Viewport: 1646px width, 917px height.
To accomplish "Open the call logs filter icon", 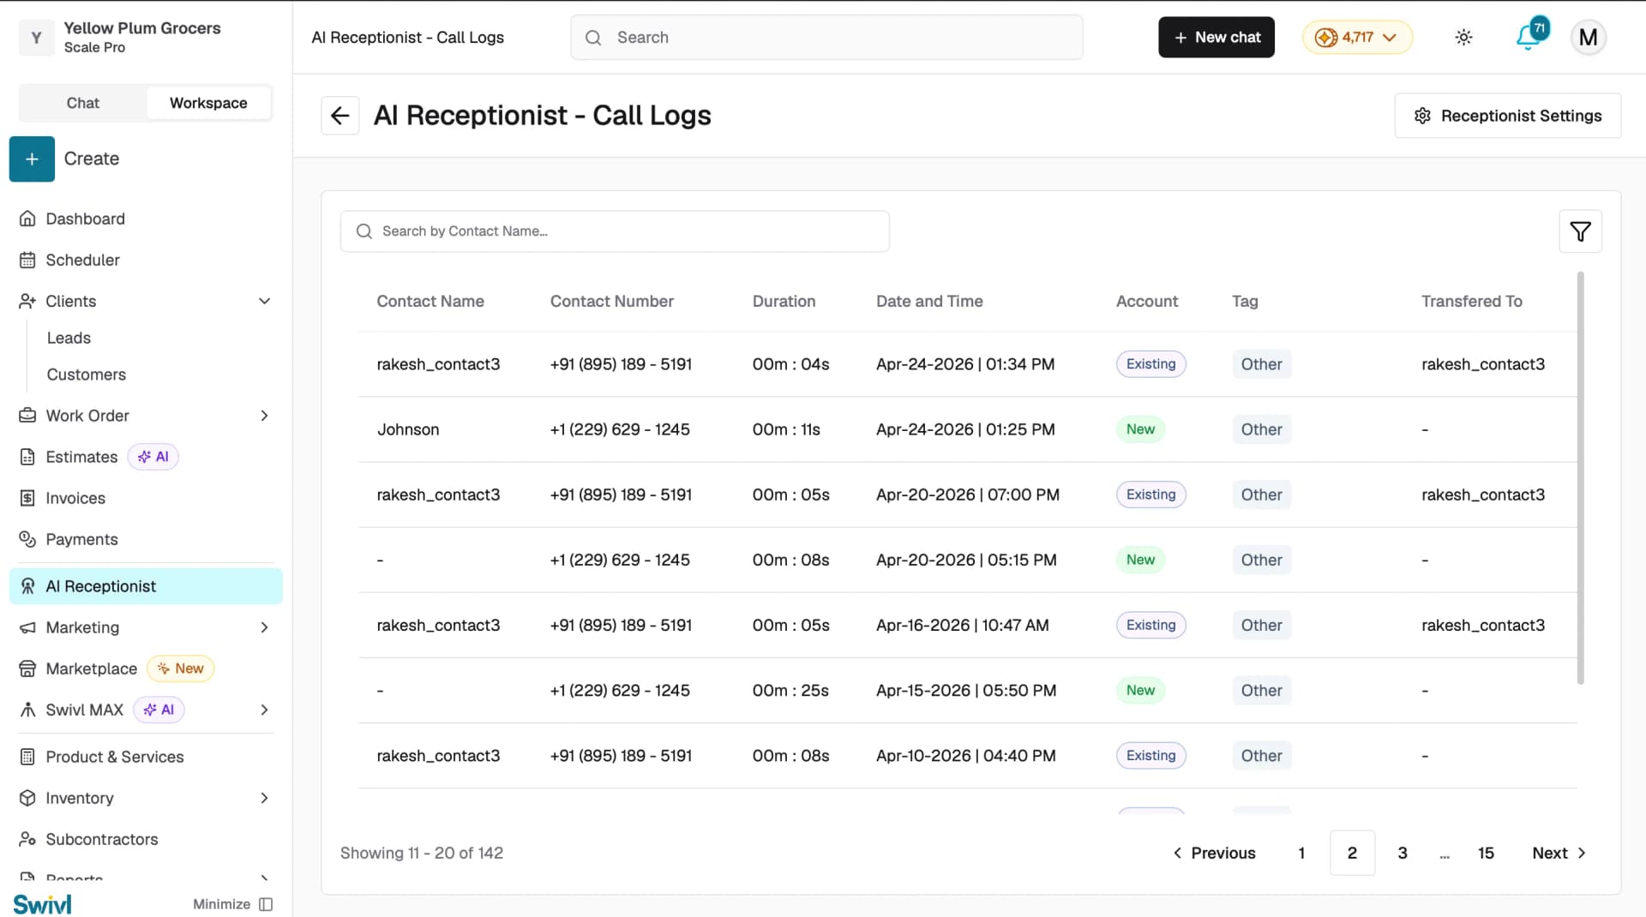I will 1580,231.
